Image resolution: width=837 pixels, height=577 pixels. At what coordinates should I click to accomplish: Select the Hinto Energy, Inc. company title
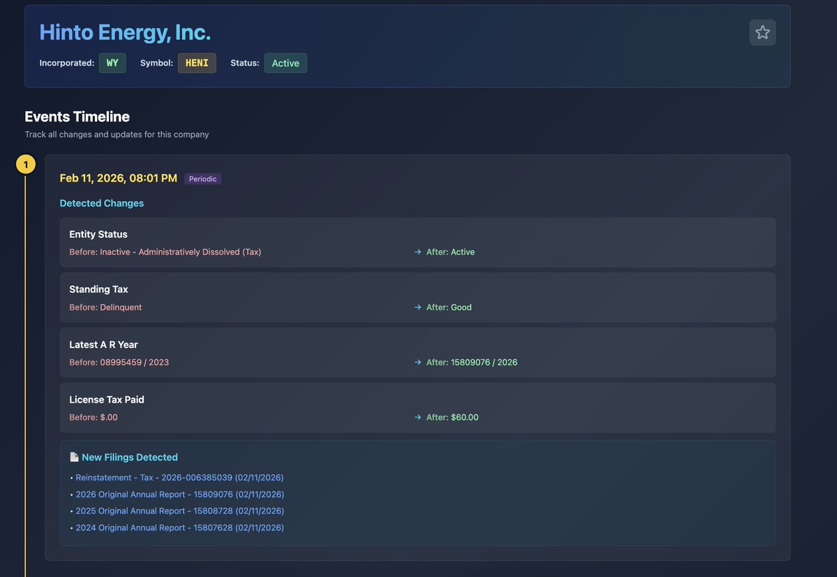click(124, 31)
